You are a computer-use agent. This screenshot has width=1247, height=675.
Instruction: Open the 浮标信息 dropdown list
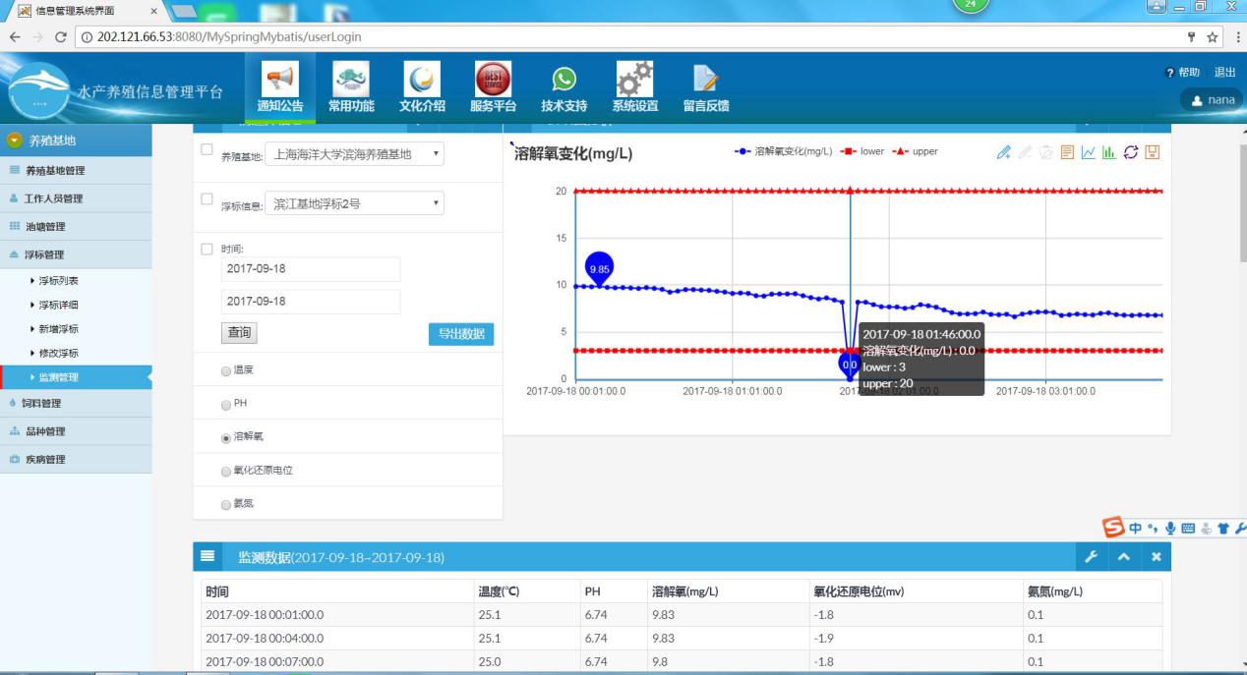[x=354, y=203]
